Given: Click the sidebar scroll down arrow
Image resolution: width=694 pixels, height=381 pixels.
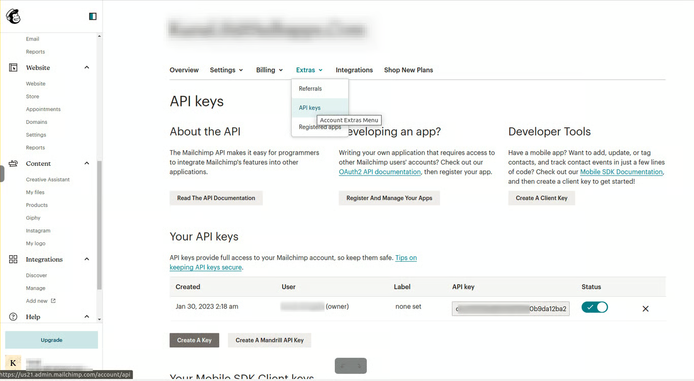Looking at the screenshot, I should tap(99, 319).
